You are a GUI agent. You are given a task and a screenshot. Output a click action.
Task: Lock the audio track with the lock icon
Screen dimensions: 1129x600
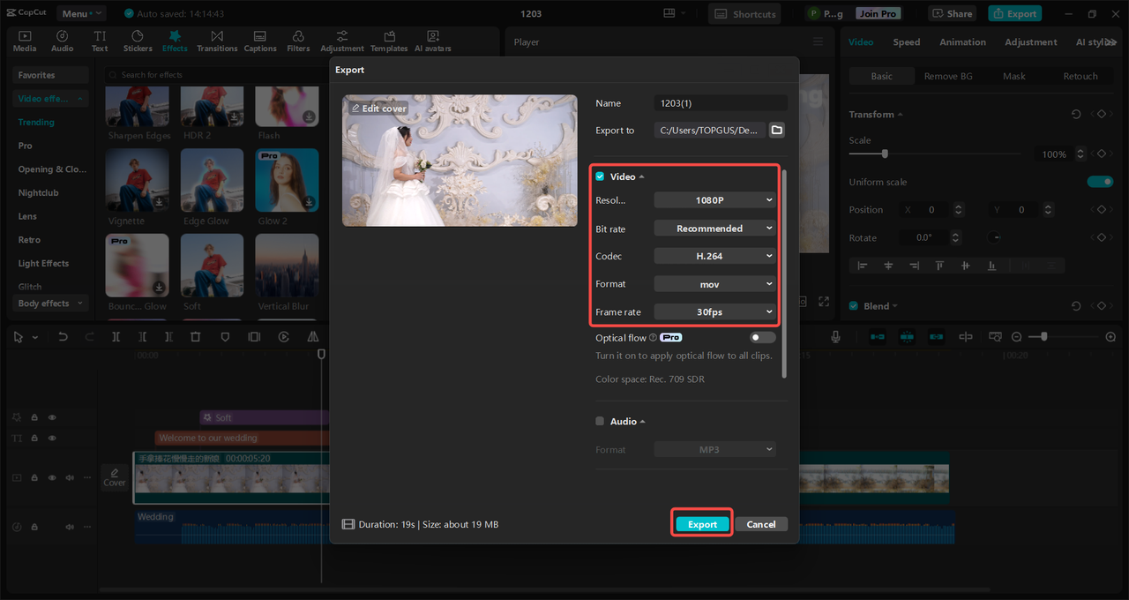tap(34, 527)
